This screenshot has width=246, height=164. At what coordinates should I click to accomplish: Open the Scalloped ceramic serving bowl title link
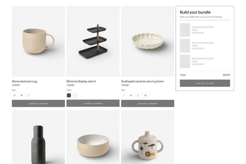142,81
